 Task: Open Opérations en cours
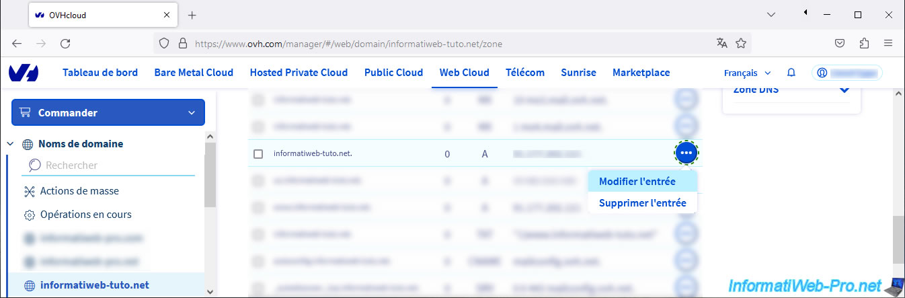pyautogui.click(x=85, y=215)
